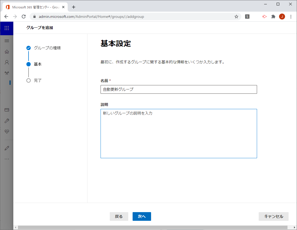Go to Home in sidebar

point(7,51)
